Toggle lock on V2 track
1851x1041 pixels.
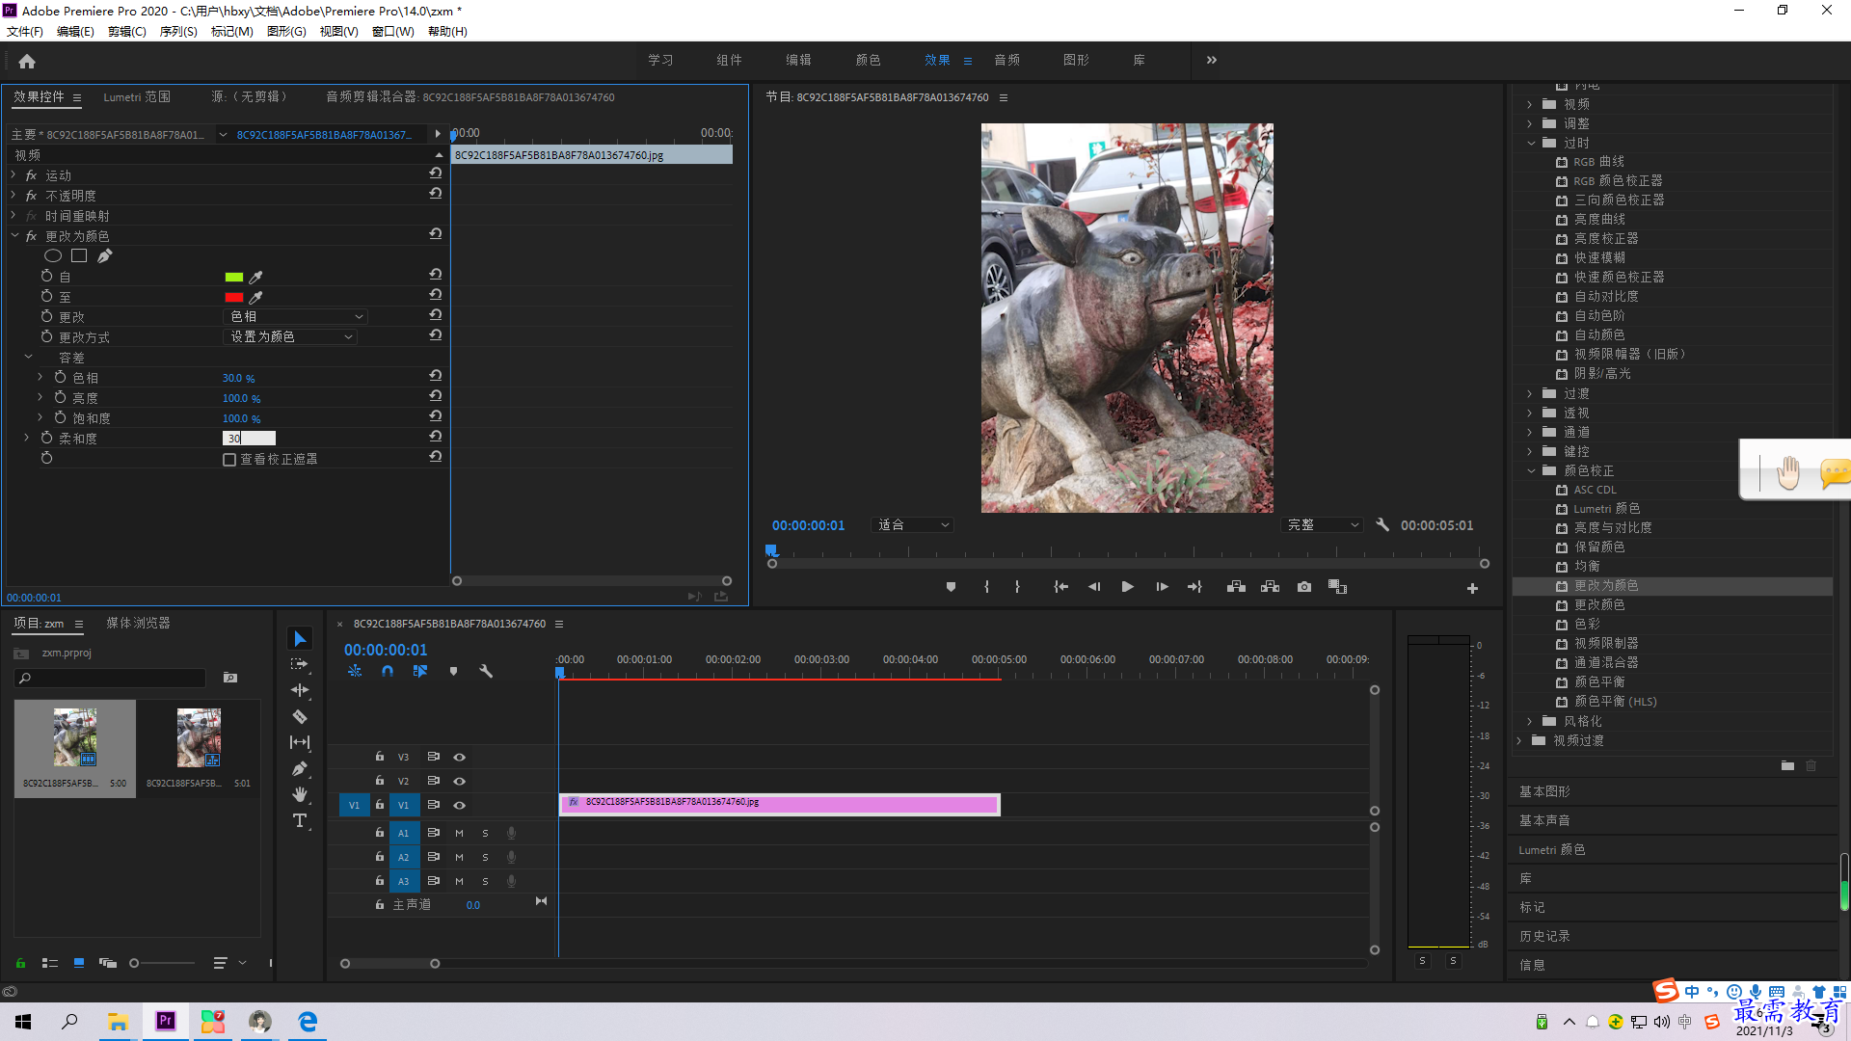[380, 781]
